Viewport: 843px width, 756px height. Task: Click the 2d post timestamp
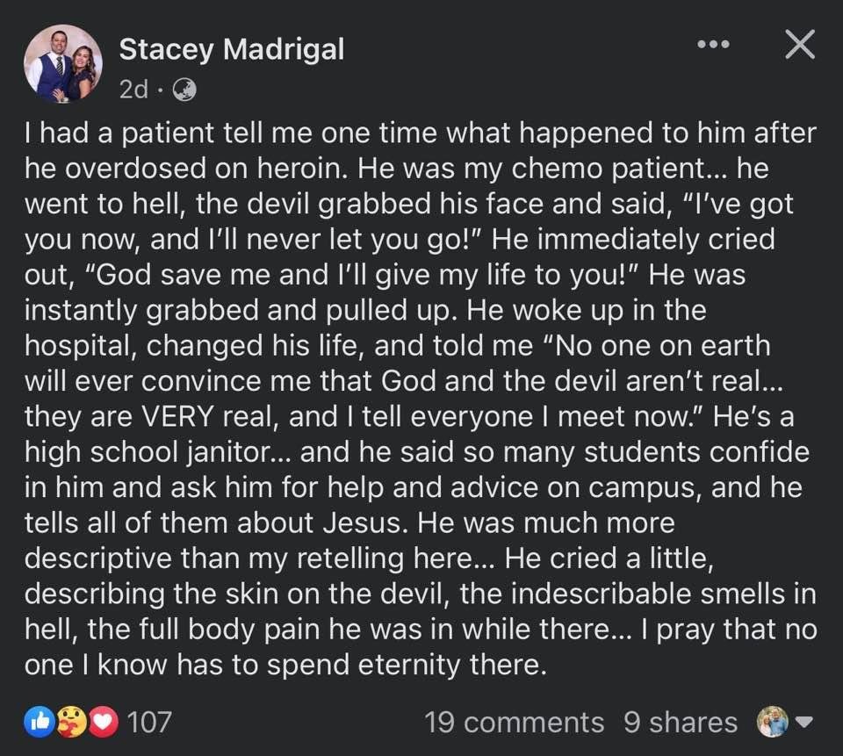133,90
